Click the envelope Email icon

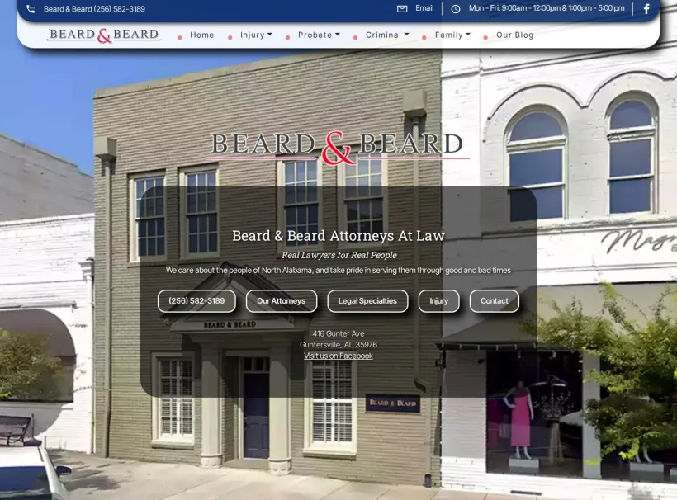(402, 8)
